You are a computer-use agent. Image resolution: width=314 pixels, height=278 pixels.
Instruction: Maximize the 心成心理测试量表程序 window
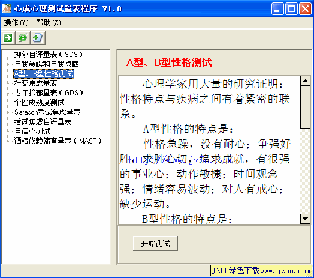click(x=291, y=8)
